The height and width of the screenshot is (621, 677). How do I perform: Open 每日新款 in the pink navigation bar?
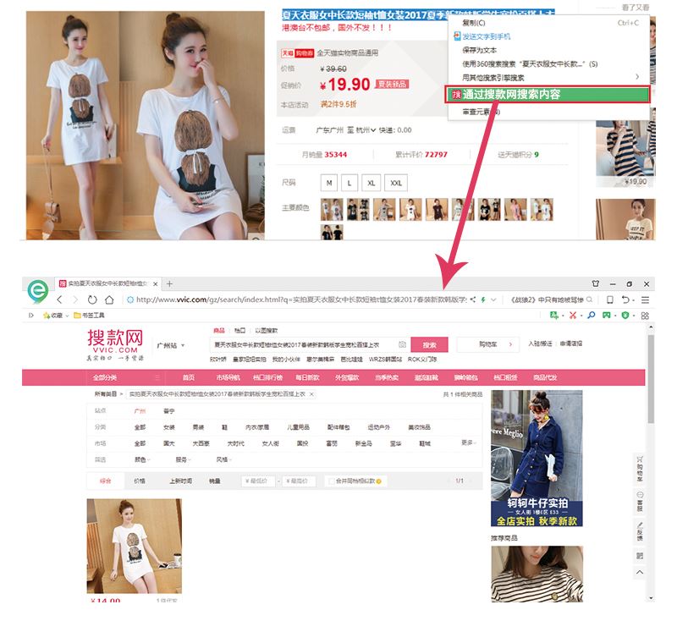coord(307,377)
